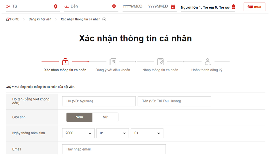
Task: Click the lock icon for identity verification step
Action: tap(65, 62)
